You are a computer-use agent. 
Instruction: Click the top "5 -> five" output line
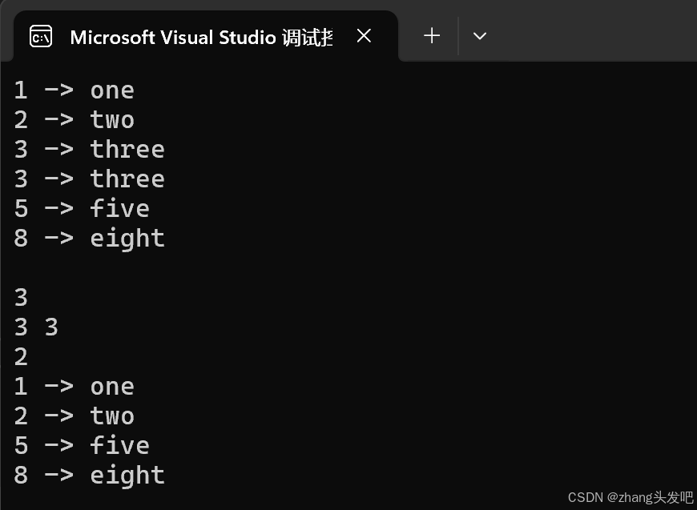(x=81, y=209)
